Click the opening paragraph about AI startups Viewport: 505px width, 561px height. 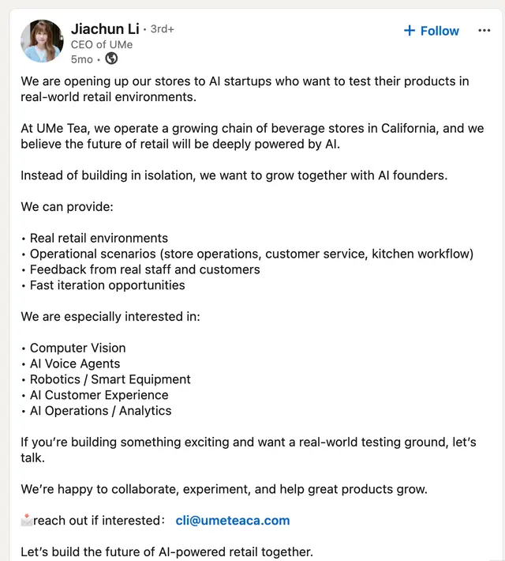(x=245, y=89)
